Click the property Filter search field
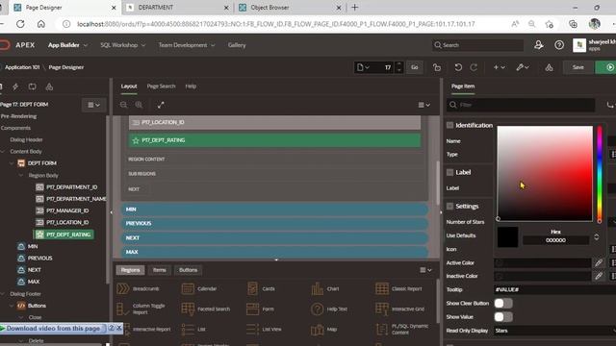 click(521, 105)
